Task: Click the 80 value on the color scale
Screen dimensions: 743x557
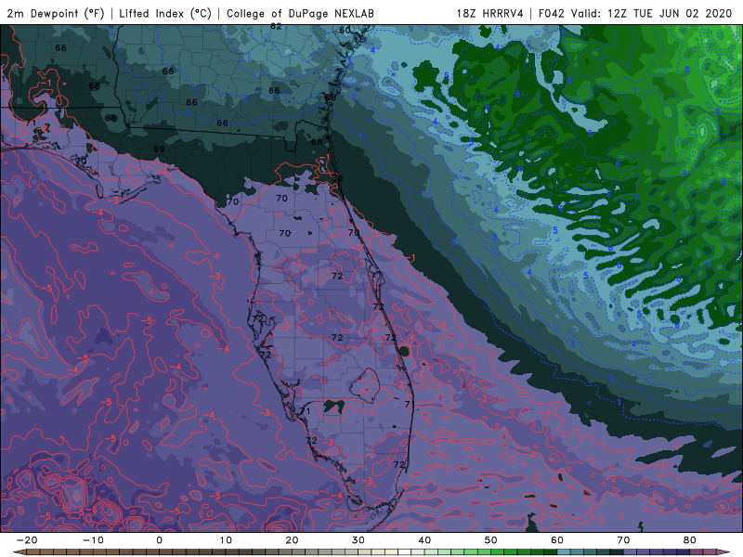Action: coord(690,540)
